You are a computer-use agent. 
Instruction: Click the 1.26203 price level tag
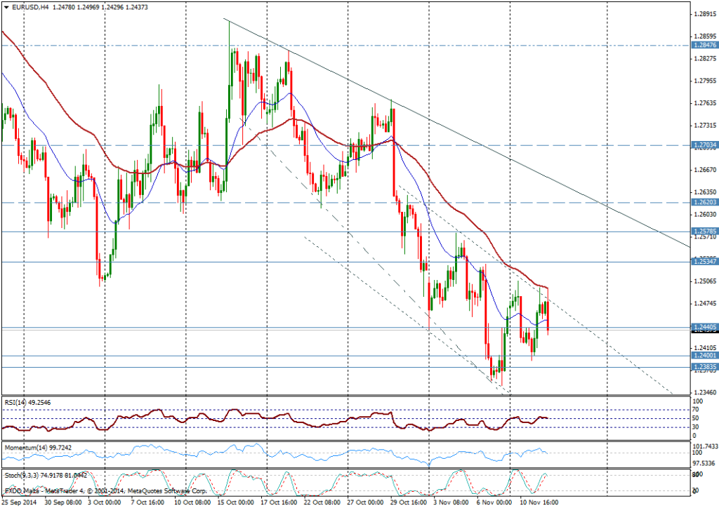pos(704,202)
